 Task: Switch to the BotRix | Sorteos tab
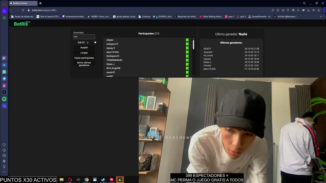(23, 3)
